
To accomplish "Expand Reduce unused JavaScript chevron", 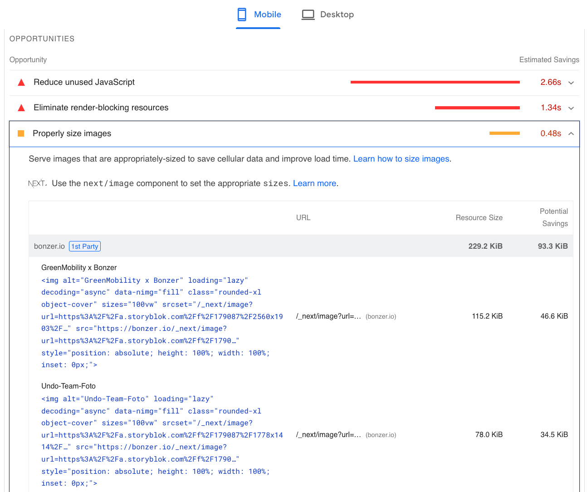I will (571, 83).
